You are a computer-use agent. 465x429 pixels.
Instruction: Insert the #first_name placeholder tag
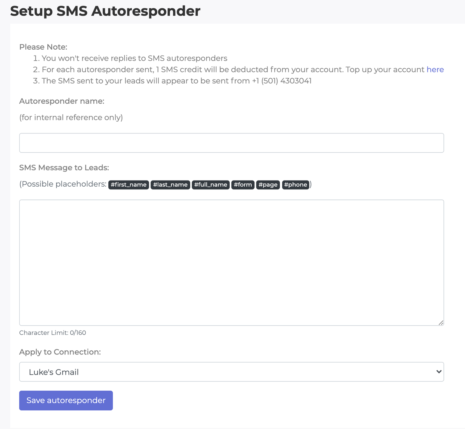click(x=128, y=185)
